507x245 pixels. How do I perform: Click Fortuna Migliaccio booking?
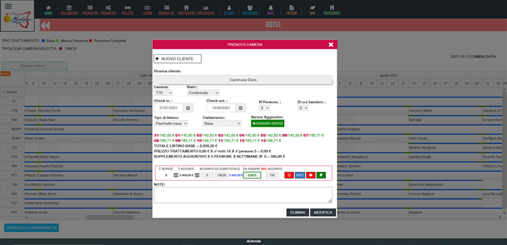click(422, 194)
